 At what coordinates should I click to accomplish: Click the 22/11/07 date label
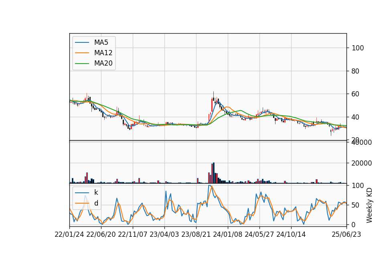[133, 234]
